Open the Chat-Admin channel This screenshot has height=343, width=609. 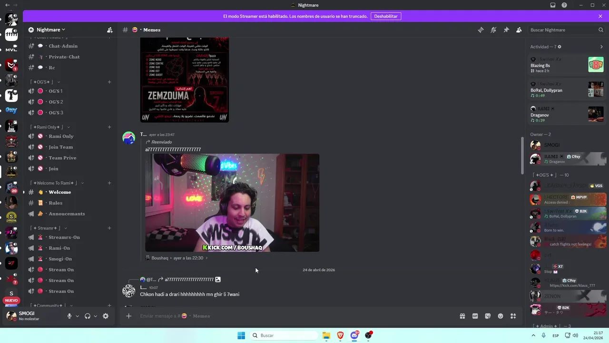click(70, 46)
